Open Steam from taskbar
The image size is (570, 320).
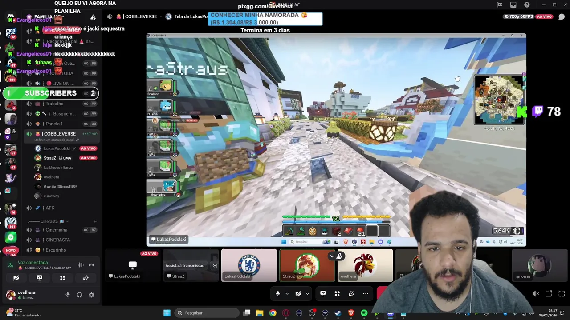[x=338, y=313]
